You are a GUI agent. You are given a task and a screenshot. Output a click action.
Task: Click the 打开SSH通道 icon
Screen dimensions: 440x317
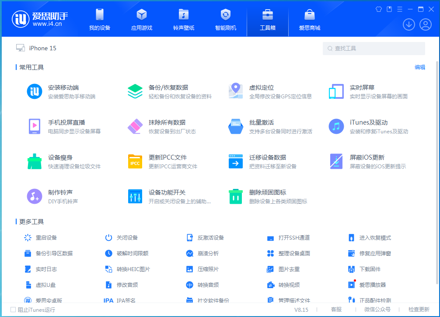click(x=270, y=238)
